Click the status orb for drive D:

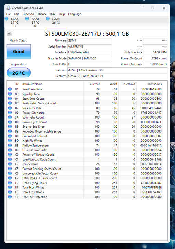(27, 19)
